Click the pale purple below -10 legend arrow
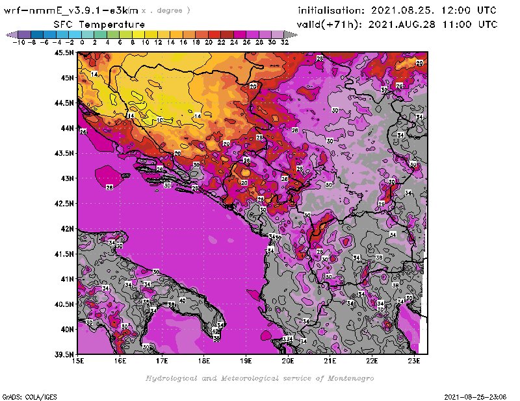 coord(12,34)
